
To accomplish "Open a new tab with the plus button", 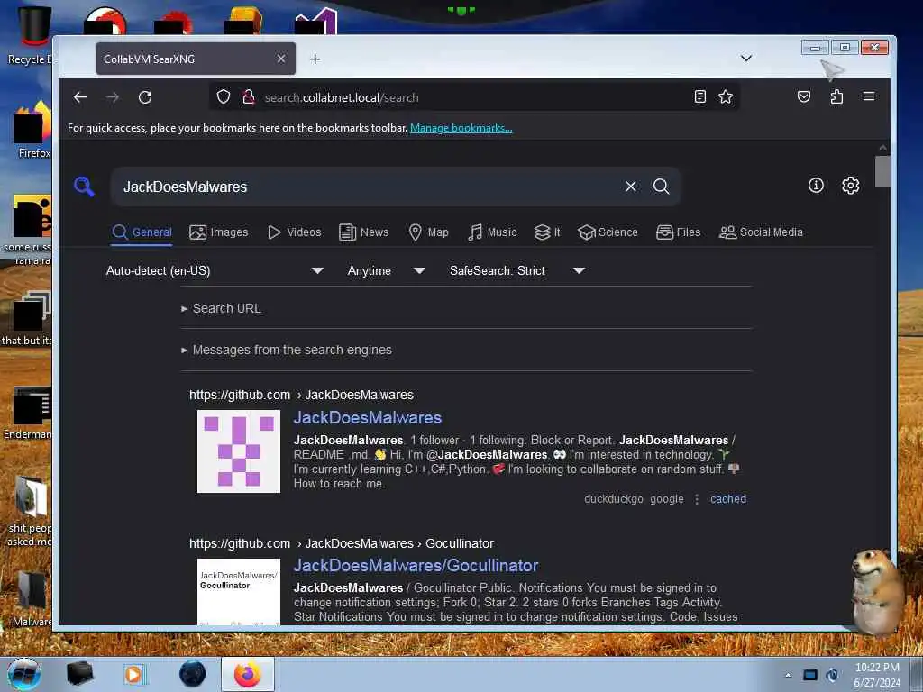I will pyautogui.click(x=315, y=59).
